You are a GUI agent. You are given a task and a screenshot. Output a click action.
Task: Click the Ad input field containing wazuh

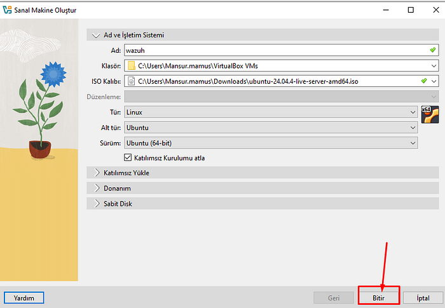tap(281, 50)
